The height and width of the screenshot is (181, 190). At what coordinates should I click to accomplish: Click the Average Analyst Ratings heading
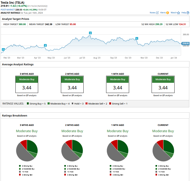18,65
